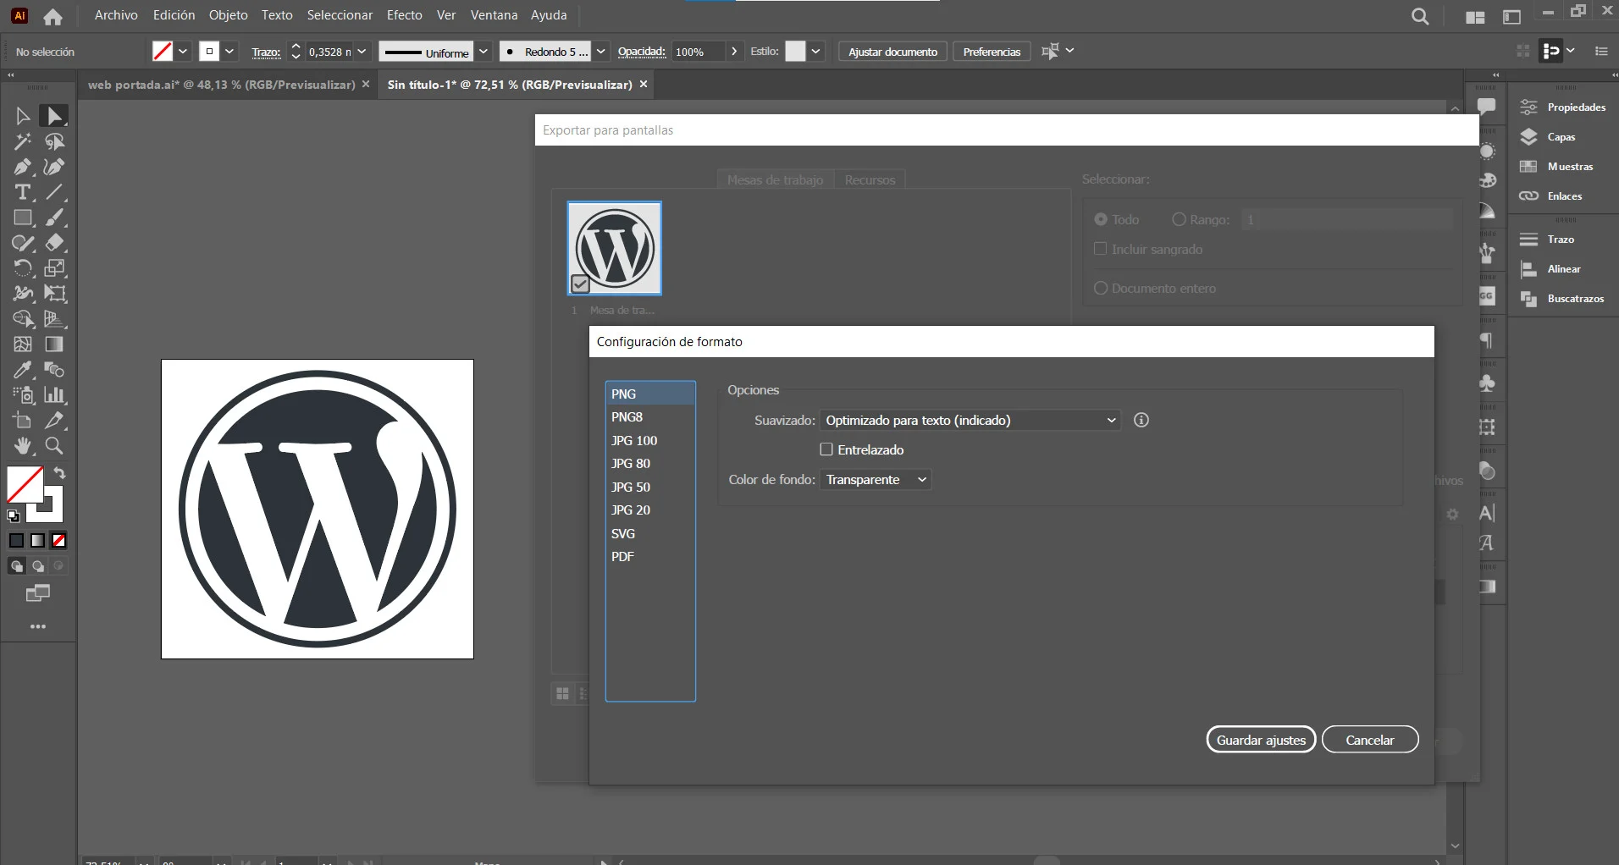Screen dimensions: 1619x865
Task: Open the Buscatrazos panel
Action: [1562, 299]
